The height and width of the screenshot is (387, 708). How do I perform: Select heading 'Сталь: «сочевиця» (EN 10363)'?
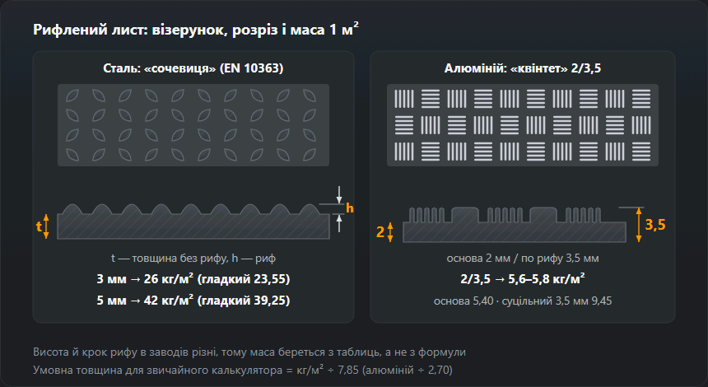[193, 68]
